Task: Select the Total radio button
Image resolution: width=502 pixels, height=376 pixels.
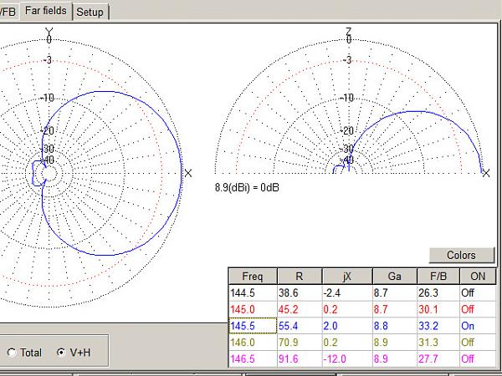Action: [x=24, y=353]
